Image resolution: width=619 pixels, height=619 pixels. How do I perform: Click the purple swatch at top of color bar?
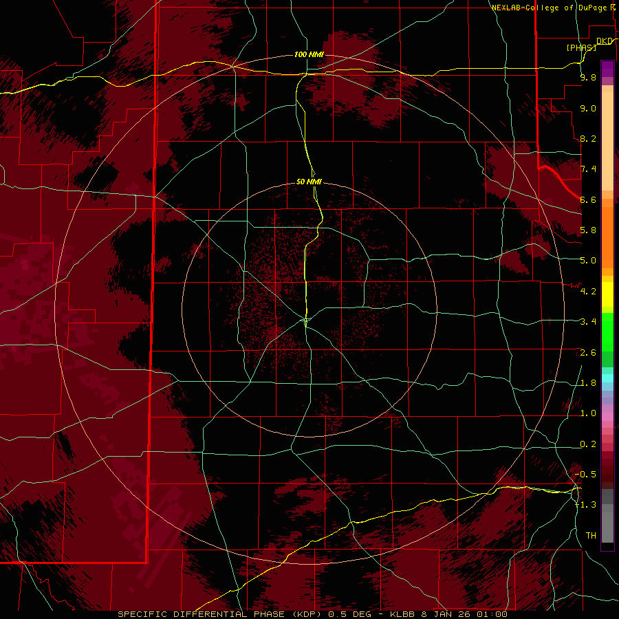pyautogui.click(x=607, y=69)
